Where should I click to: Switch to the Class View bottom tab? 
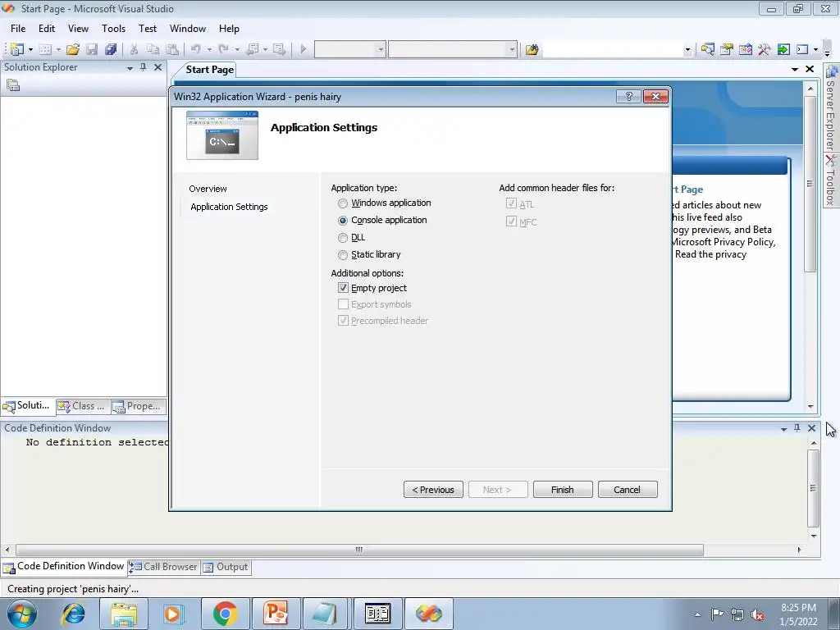(x=83, y=407)
